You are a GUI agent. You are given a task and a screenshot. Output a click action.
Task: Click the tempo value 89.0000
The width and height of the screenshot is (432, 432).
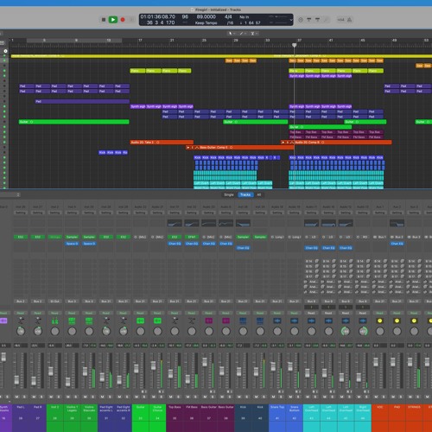tap(206, 17)
